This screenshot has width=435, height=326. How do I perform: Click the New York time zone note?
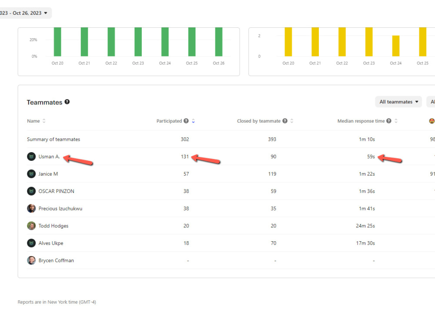click(x=57, y=302)
